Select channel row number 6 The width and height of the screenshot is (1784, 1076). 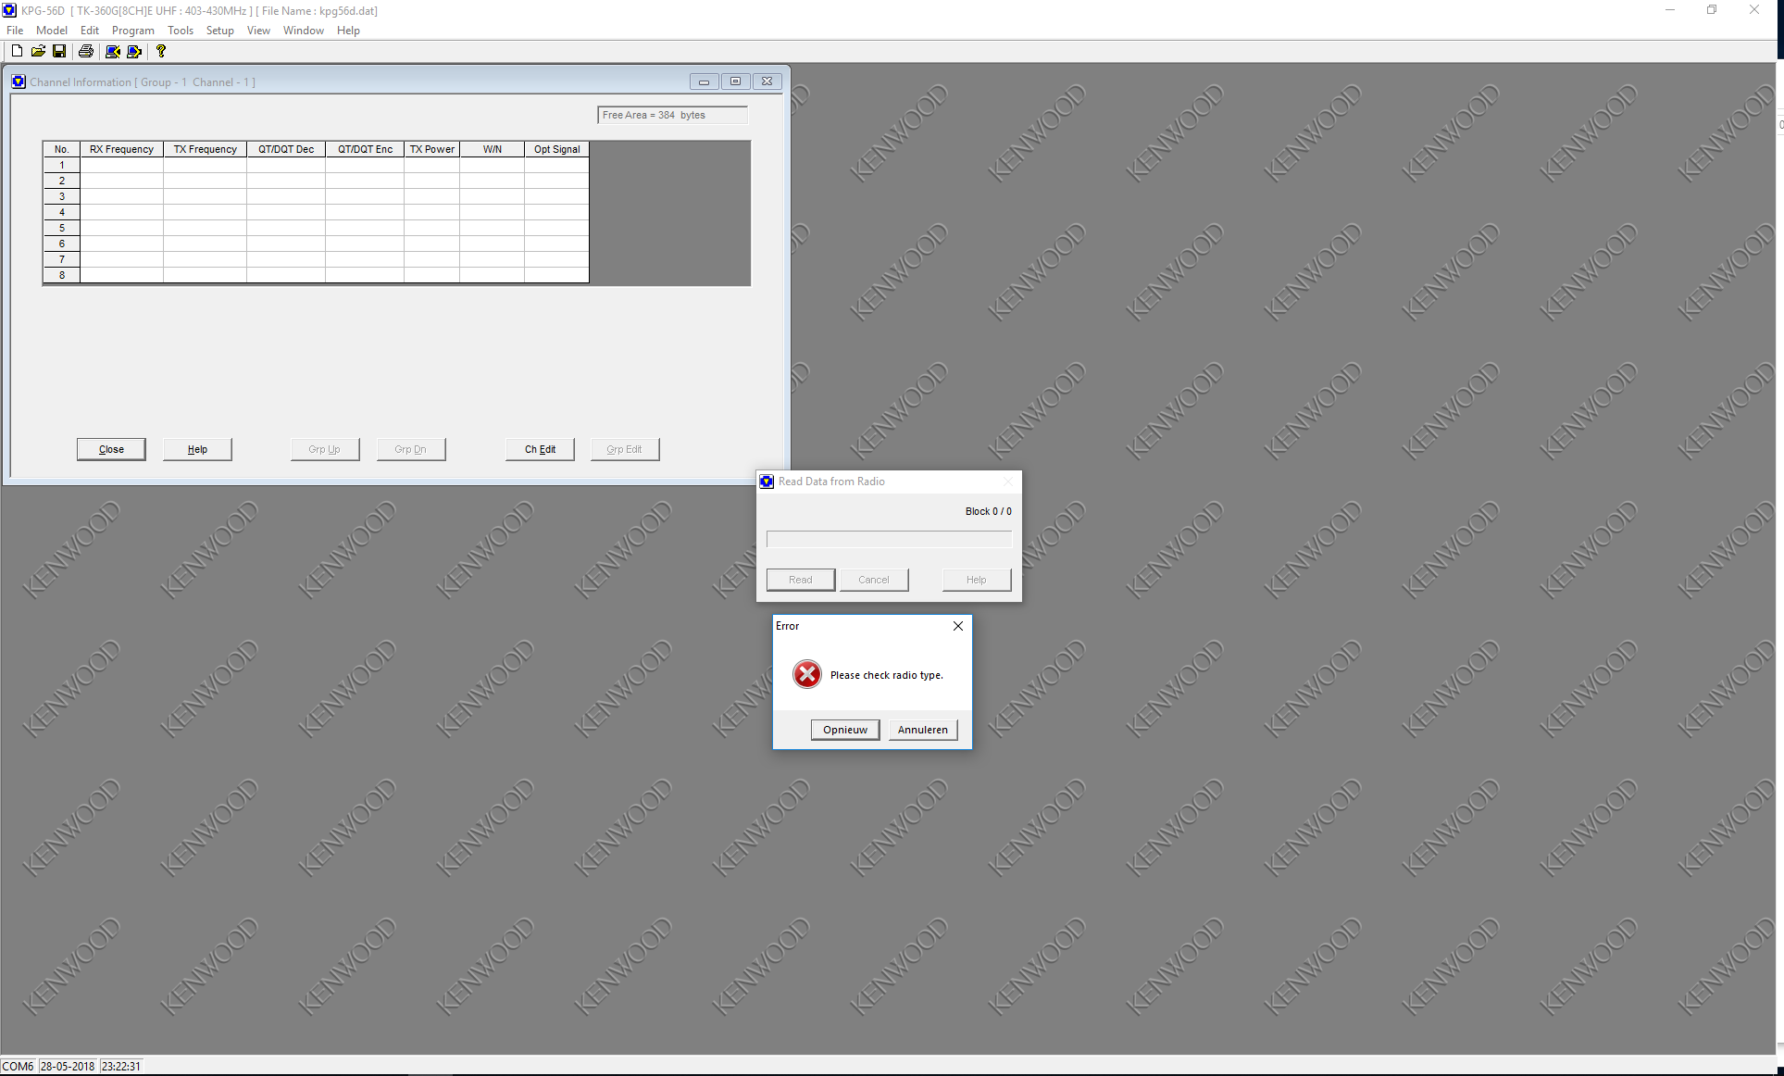pos(62,244)
